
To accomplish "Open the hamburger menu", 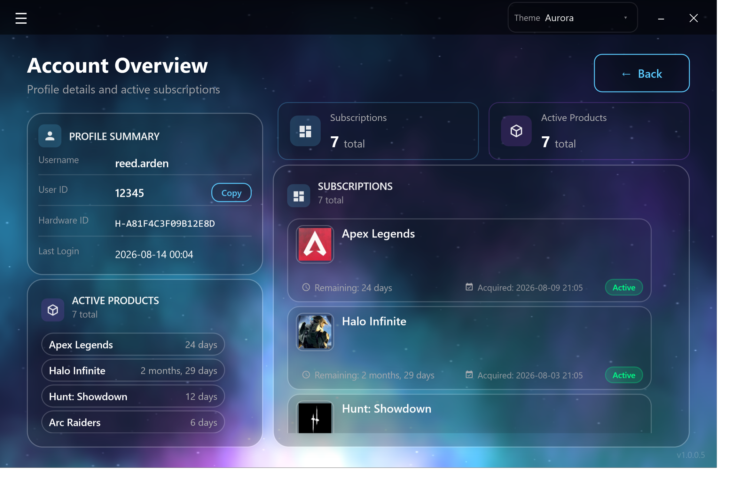I will (x=21, y=18).
